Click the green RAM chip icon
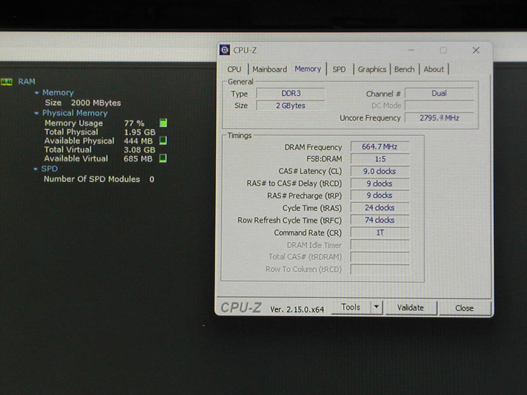Screen dimensions: 527x395 7,82
